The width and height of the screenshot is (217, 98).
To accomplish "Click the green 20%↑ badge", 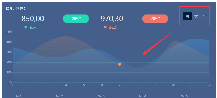I will point(76,19).
